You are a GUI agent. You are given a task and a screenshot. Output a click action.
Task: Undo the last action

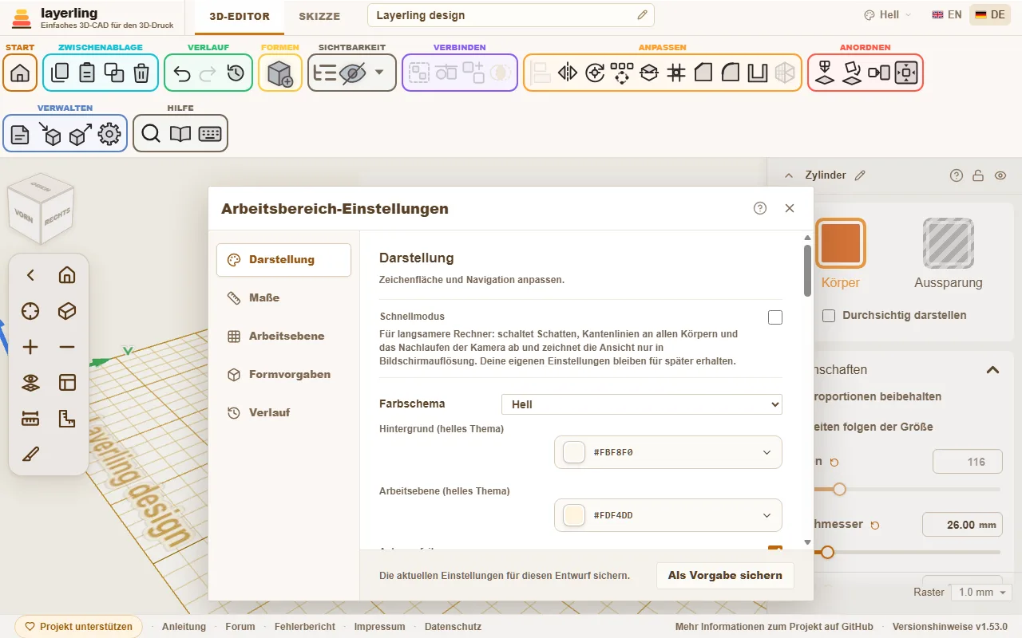pyautogui.click(x=181, y=73)
